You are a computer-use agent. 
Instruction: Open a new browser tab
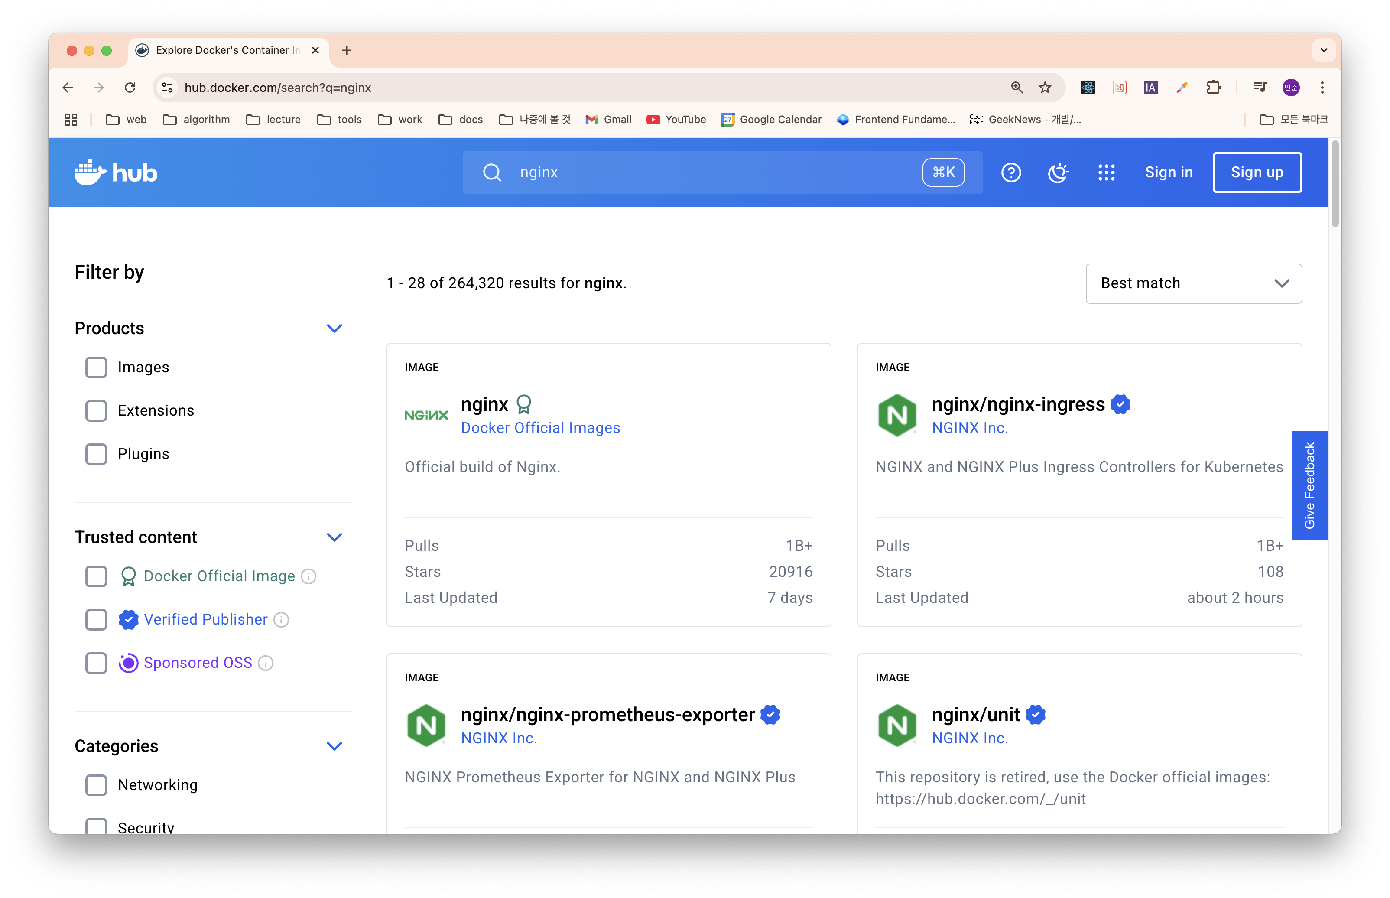pos(346,50)
